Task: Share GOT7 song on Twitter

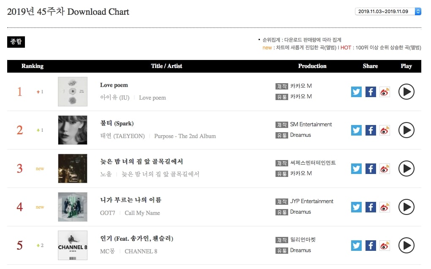Action: click(356, 207)
